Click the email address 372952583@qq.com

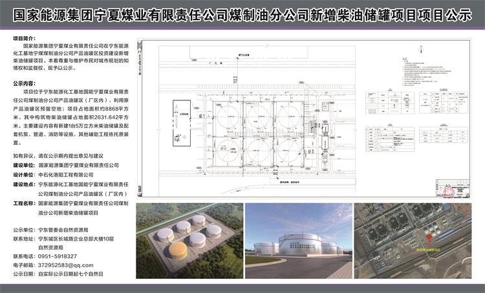tap(65, 265)
